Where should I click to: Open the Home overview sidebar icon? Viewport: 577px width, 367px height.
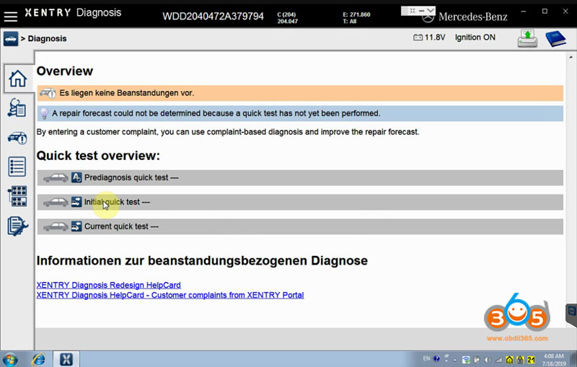pos(17,79)
